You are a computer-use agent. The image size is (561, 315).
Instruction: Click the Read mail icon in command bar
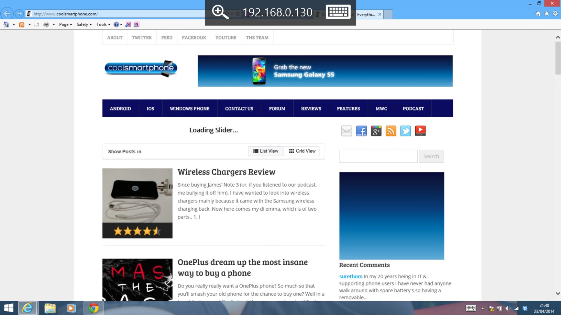click(36, 24)
